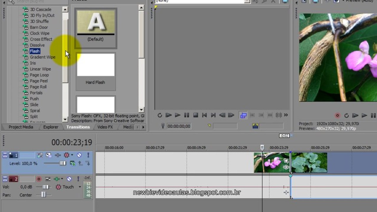Open Track Motion for video track 1
Screen dimensions: 377x212
[49, 155]
